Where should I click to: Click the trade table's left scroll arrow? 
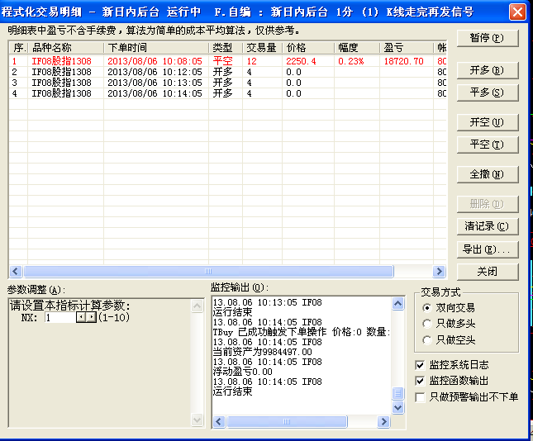click(x=16, y=271)
